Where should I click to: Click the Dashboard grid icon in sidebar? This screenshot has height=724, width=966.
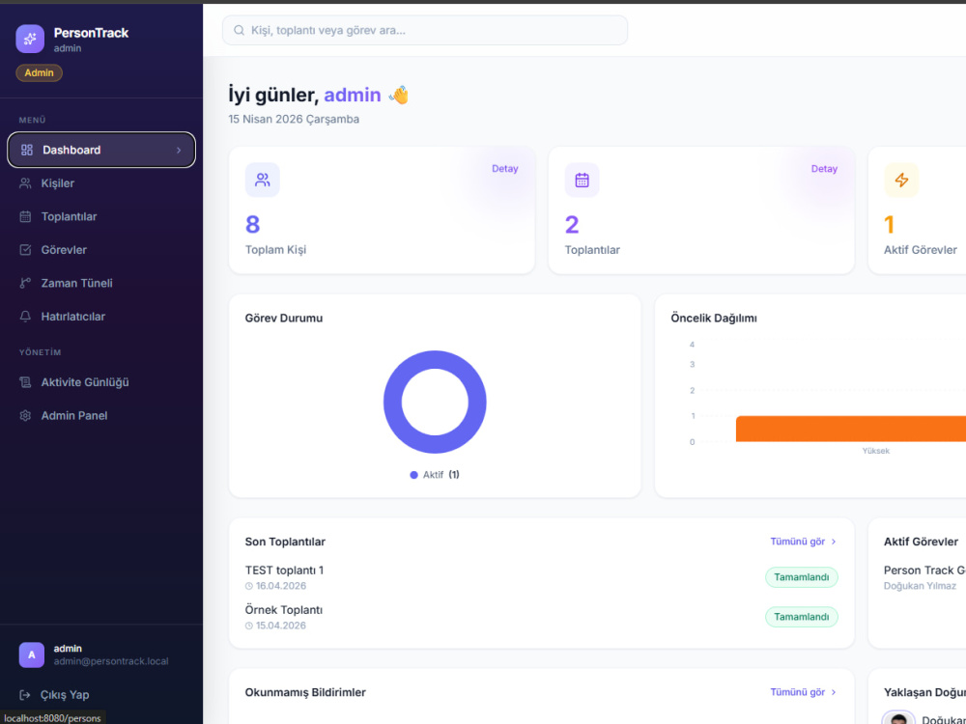coord(26,150)
